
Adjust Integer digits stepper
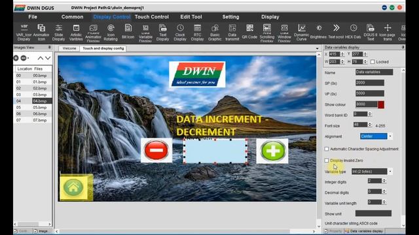tap(384, 181)
